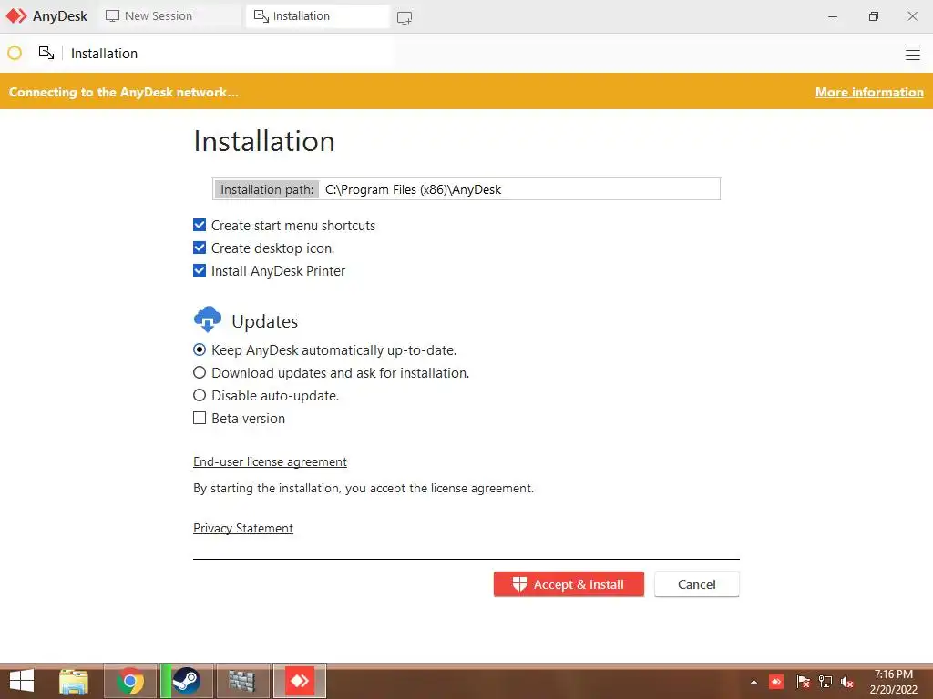Screen dimensions: 933x699
Task: Open the Windows Start menu
Action: (22, 681)
